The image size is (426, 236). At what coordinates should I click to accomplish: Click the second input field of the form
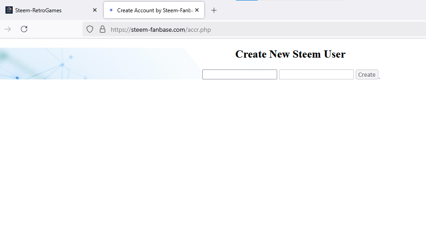click(316, 74)
